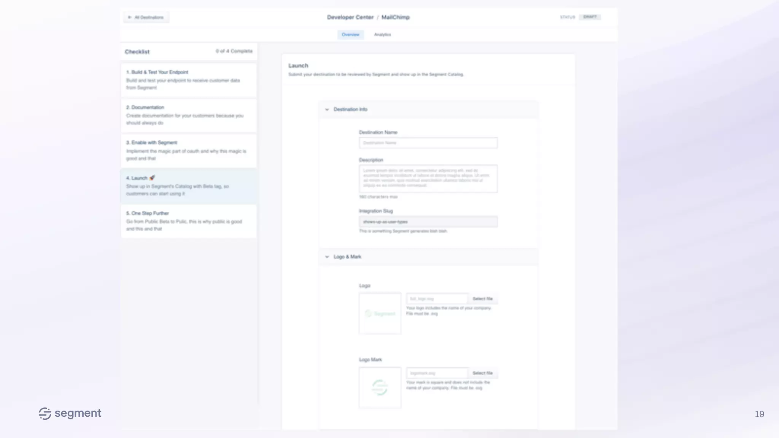
Task: Click the Integration Slug field
Action: coord(428,222)
